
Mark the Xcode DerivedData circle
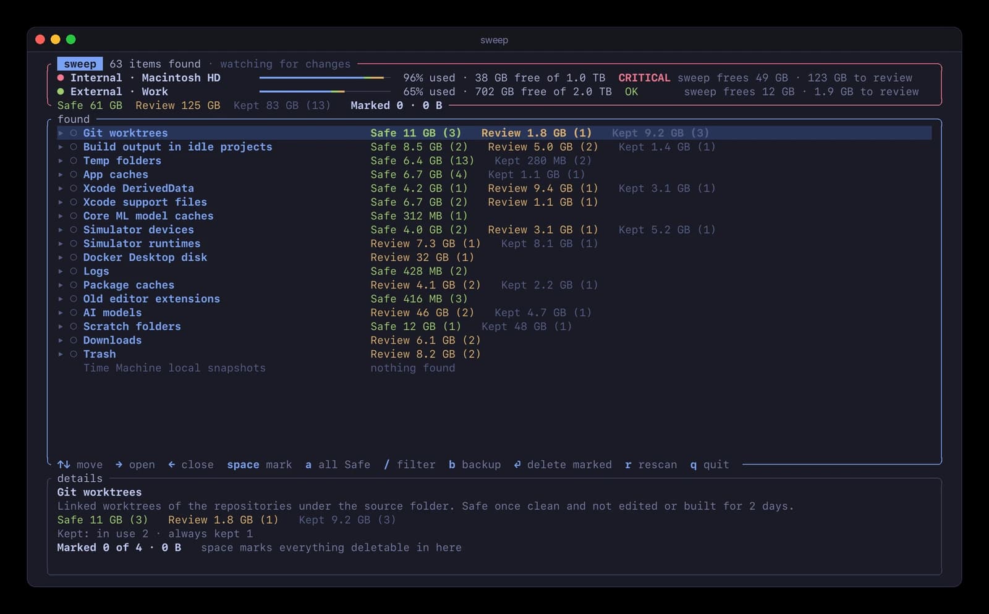(x=74, y=188)
